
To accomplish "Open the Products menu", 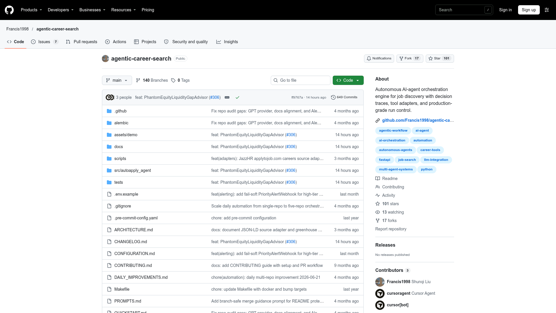I will (x=31, y=10).
